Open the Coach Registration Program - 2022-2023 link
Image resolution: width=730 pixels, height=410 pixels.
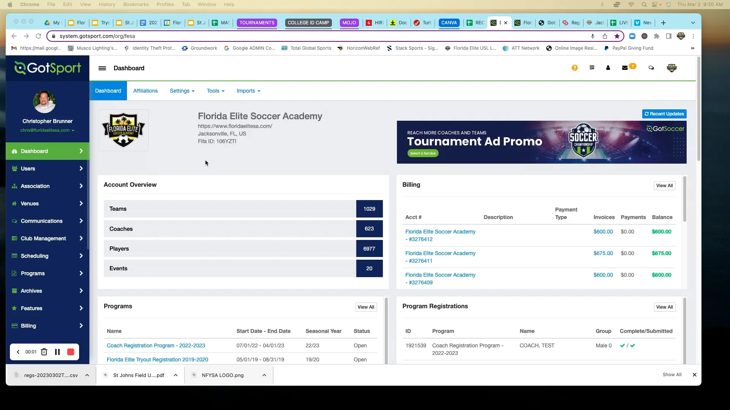click(x=156, y=345)
